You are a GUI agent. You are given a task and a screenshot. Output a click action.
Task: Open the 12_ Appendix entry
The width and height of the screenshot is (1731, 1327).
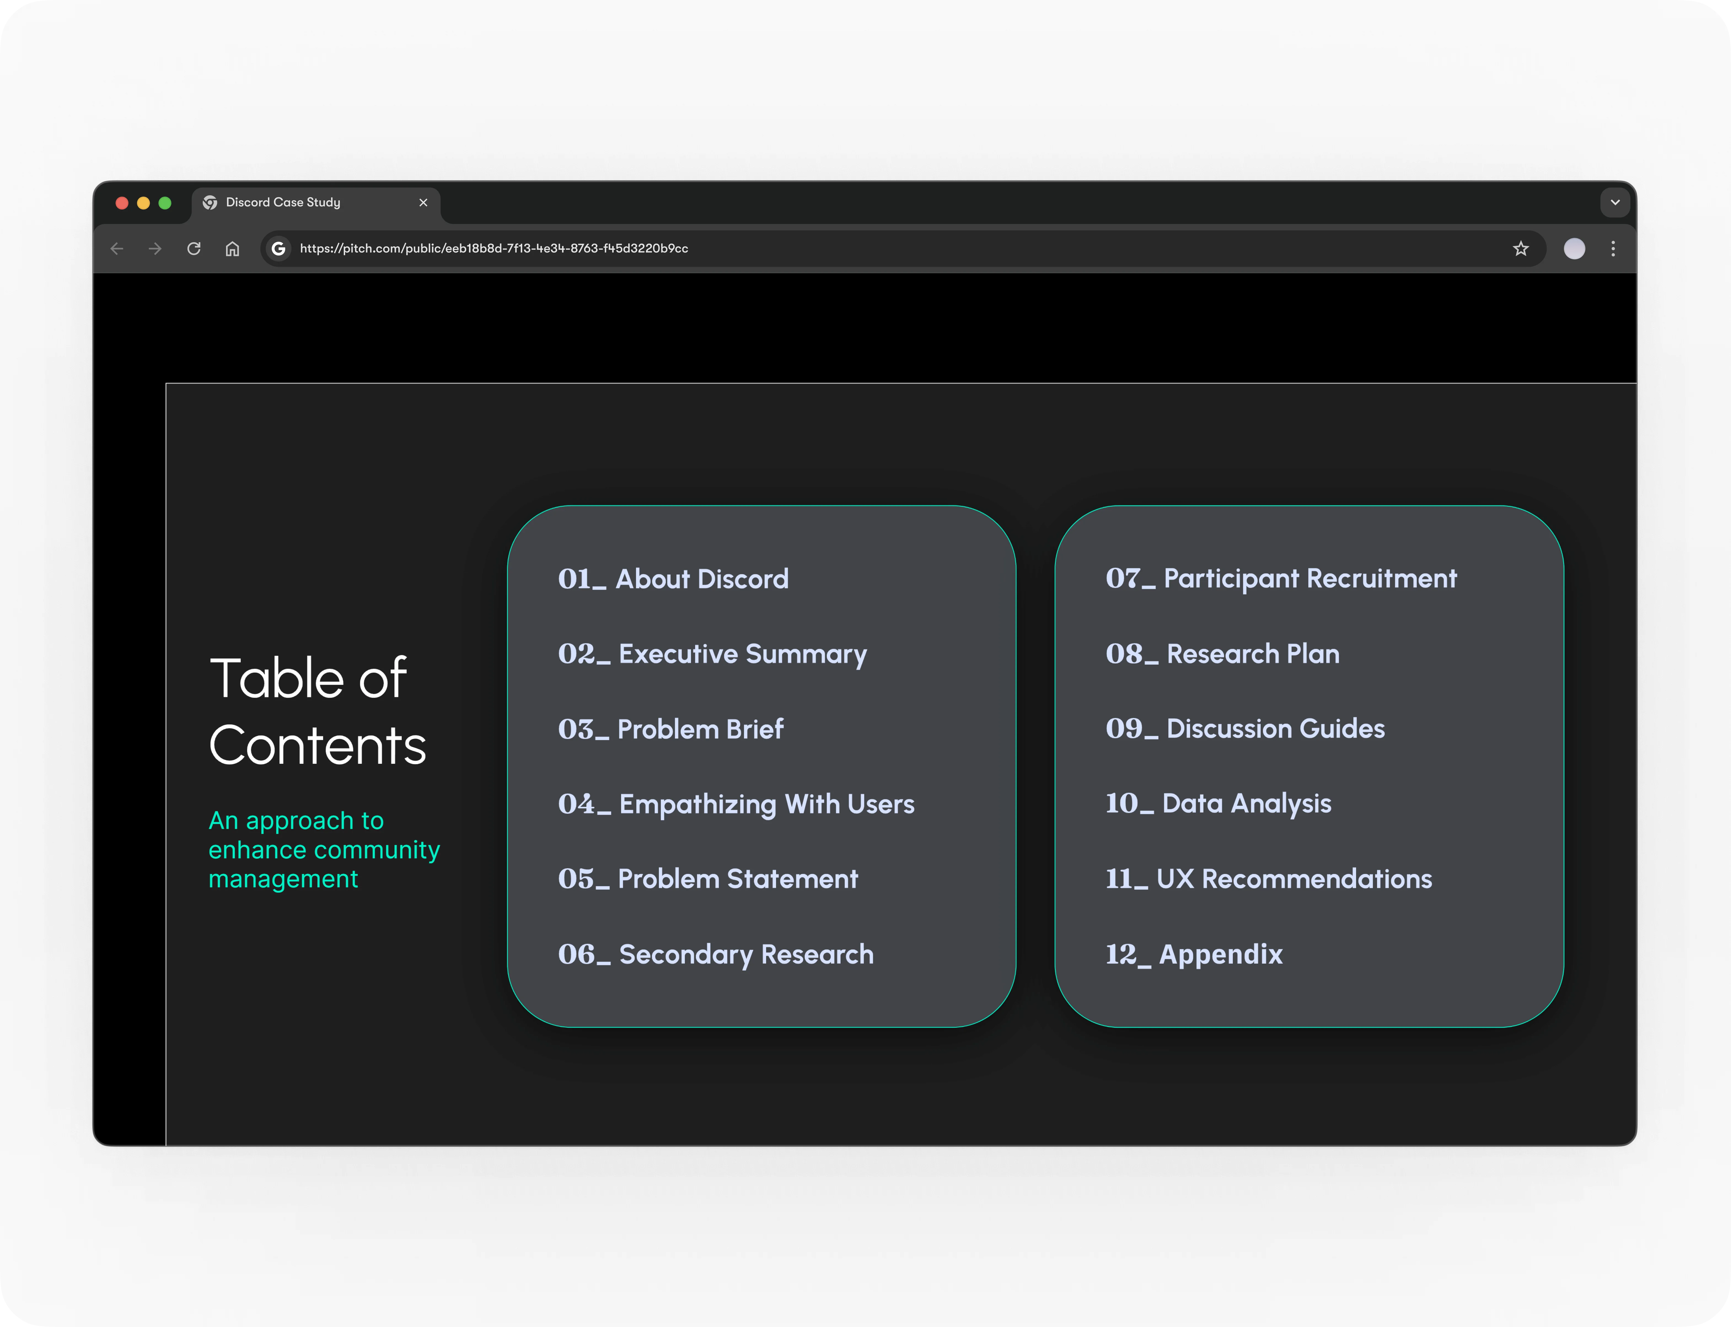(1194, 954)
